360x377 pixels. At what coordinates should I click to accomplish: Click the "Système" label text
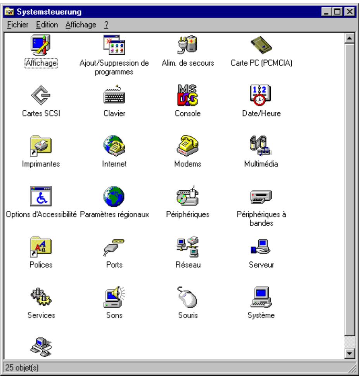pos(261,315)
